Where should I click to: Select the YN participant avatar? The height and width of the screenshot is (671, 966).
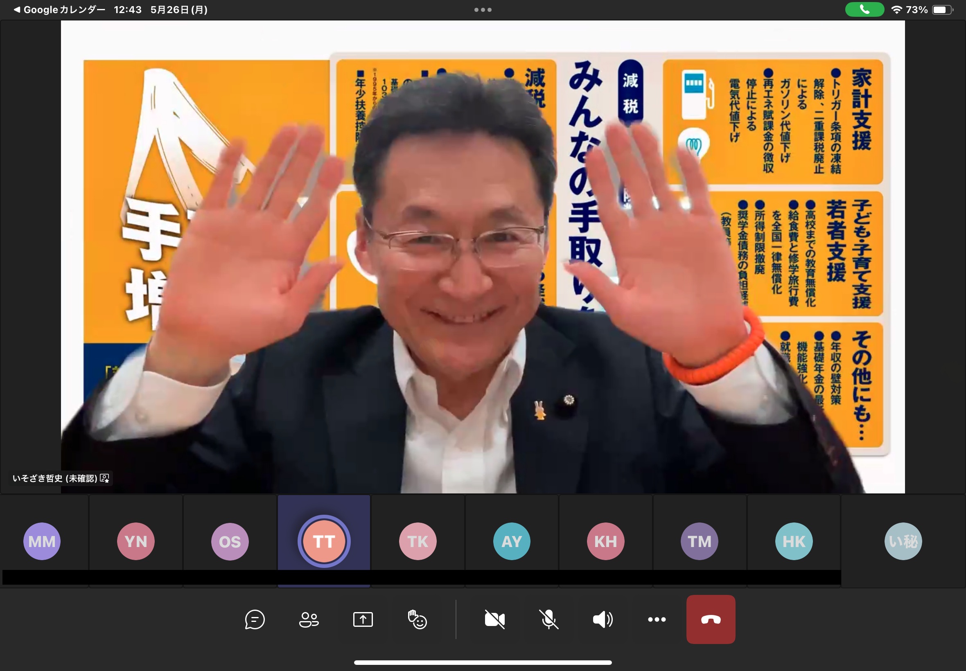click(x=136, y=541)
